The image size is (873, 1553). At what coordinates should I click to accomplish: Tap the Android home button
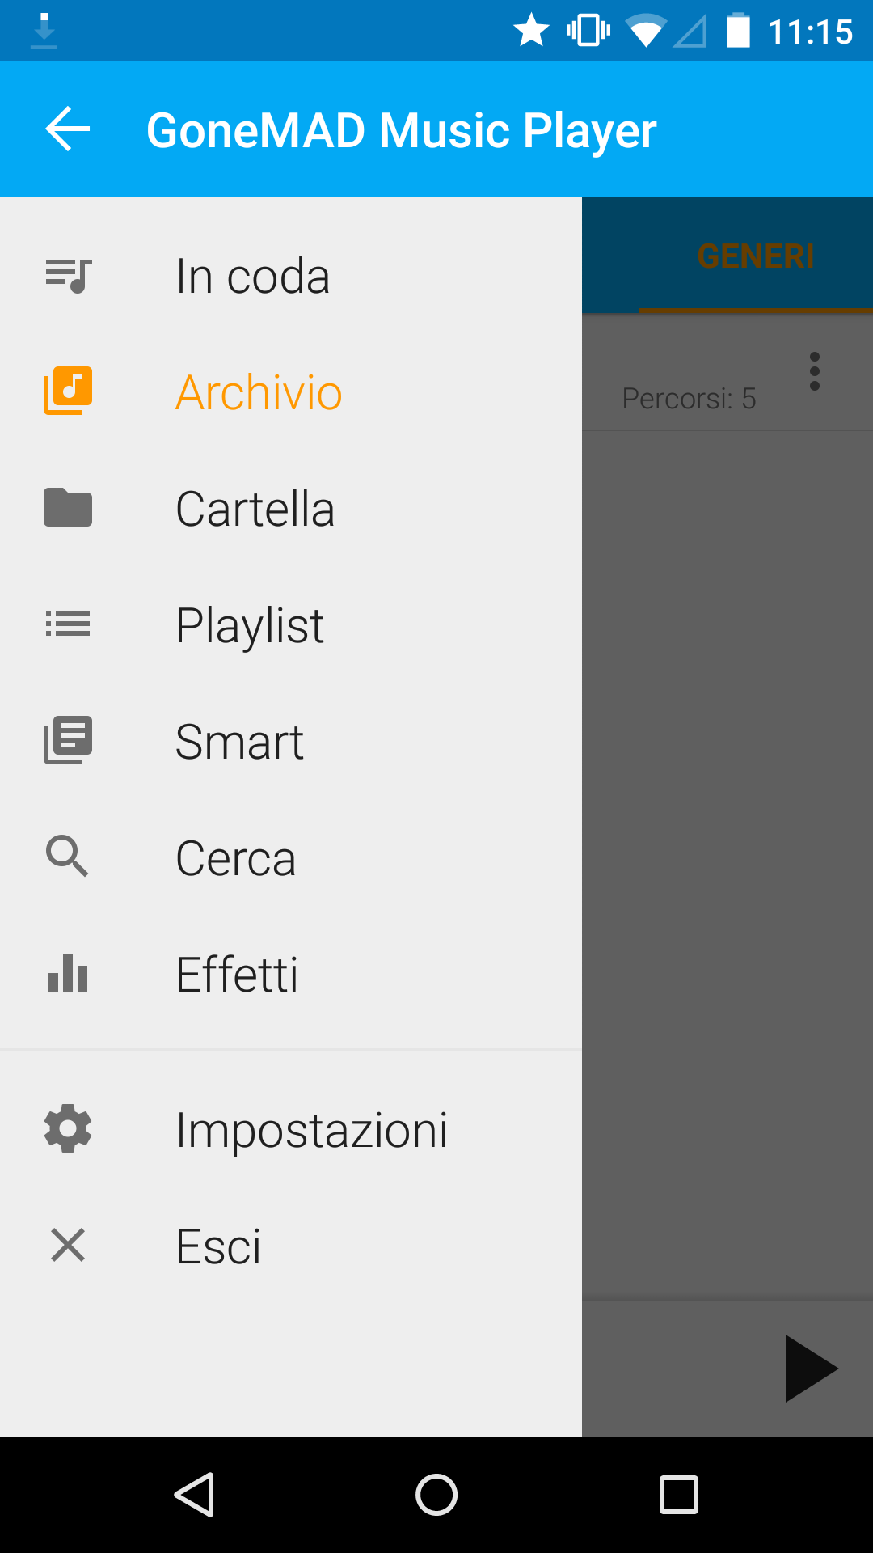tap(436, 1494)
